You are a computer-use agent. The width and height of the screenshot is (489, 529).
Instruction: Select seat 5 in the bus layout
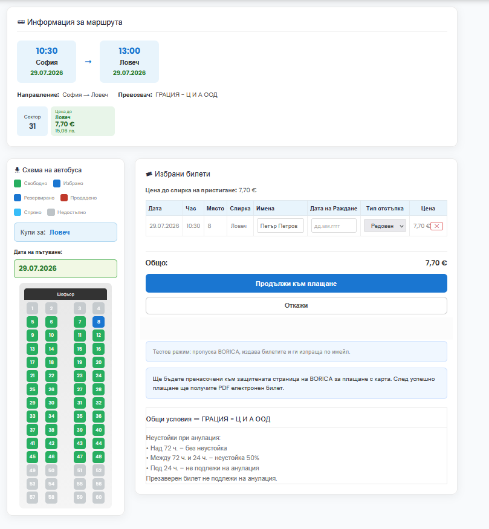pos(33,322)
